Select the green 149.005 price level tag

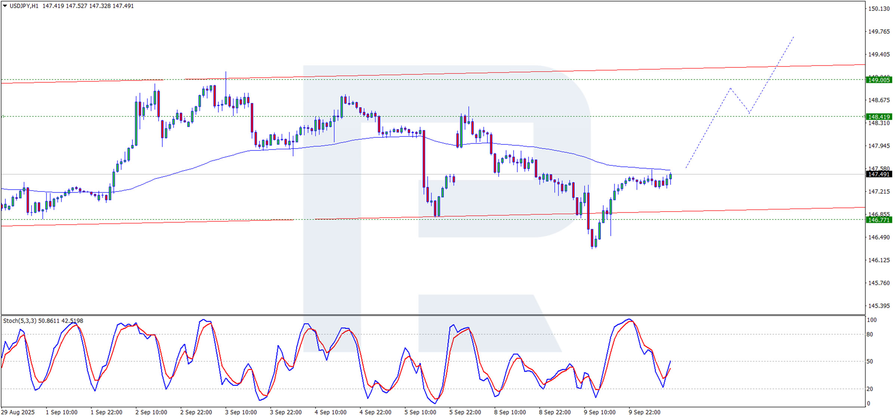[879, 80]
